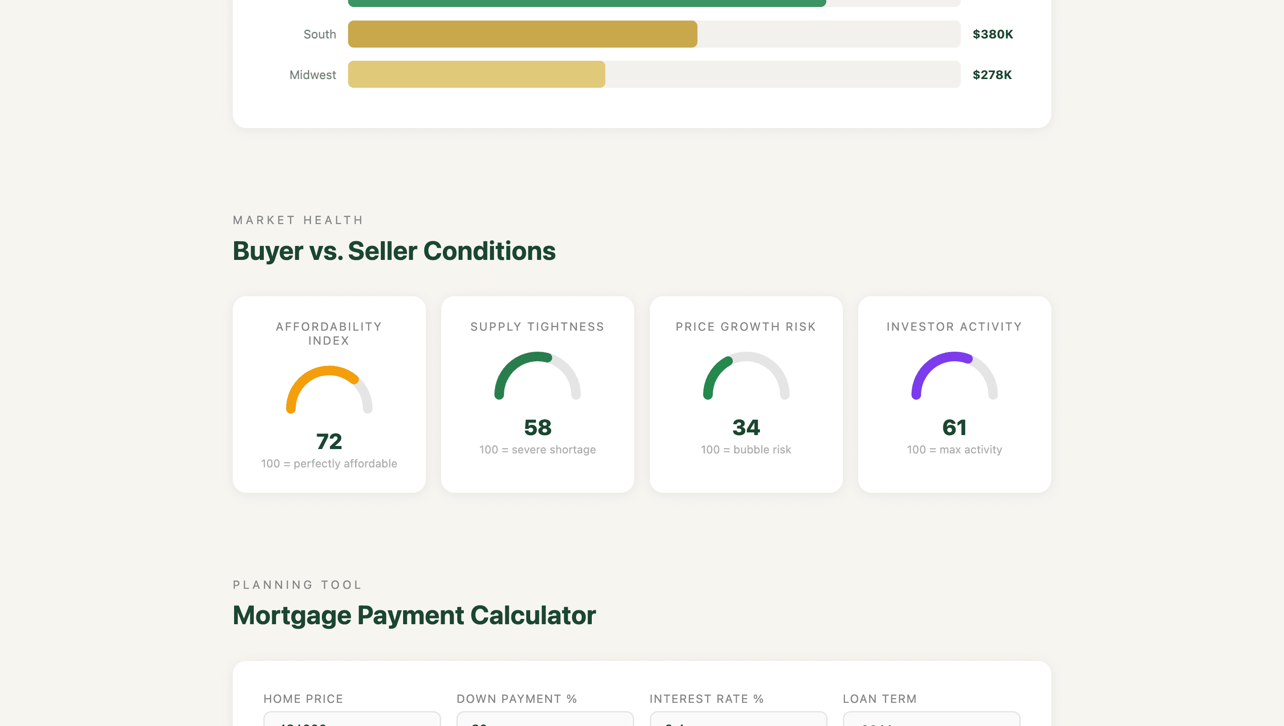The width and height of the screenshot is (1284, 726).
Task: Focus the Down Payment % input field
Action: [x=545, y=719]
